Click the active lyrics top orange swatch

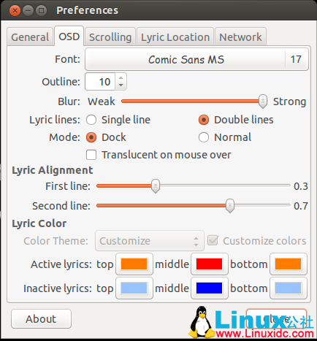point(134,264)
